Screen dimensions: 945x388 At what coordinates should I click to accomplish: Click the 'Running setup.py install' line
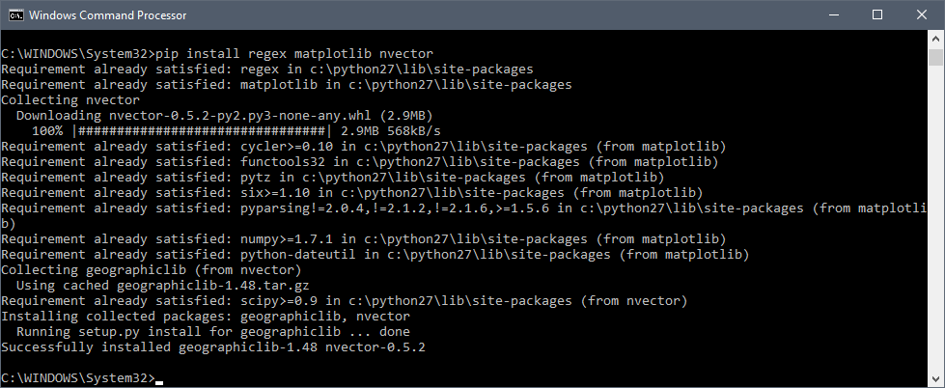[x=212, y=331]
